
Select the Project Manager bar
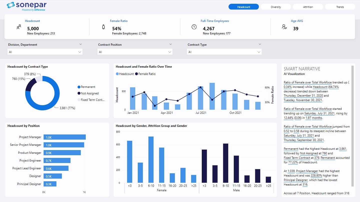click(64, 137)
